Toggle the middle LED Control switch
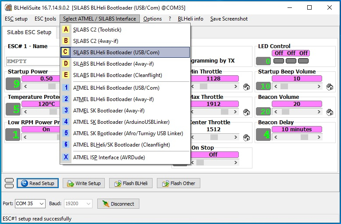This screenshot has height=224, width=341. [291, 61]
